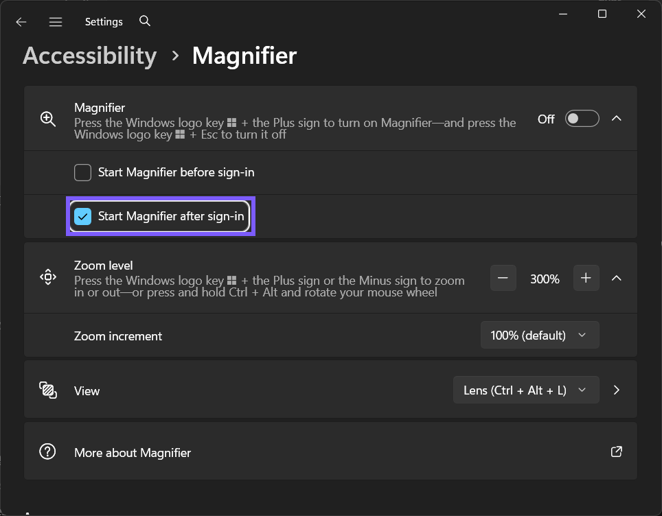Maximize the Settings window
662x516 pixels.
coord(602,14)
